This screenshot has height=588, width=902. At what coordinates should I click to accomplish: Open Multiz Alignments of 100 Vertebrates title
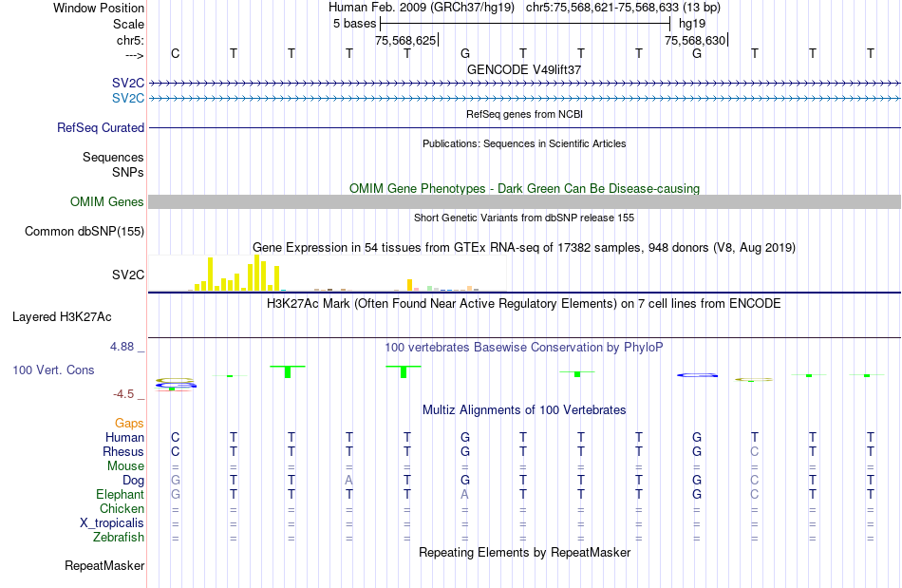(x=524, y=410)
